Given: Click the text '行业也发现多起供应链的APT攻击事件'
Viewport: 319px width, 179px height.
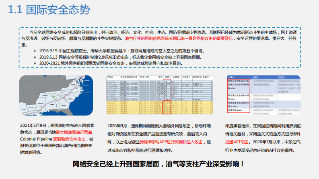Looking at the screenshot, I should pos(259,151).
